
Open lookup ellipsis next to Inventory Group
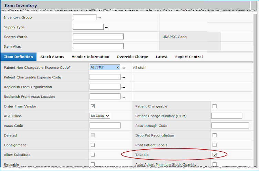[x=100, y=18]
